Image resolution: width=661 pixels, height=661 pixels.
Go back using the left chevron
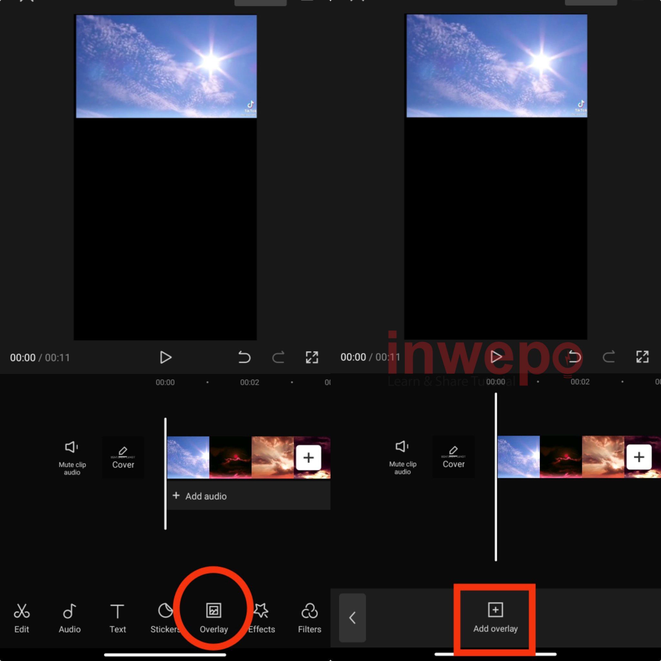tap(353, 618)
